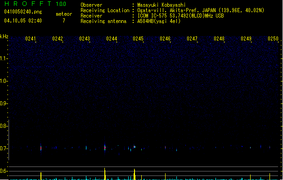Screen dimensions: 283x180
Task: Click the 0242 time marker
Action: coord(58,39)
